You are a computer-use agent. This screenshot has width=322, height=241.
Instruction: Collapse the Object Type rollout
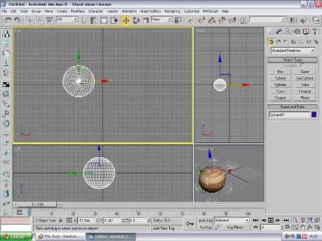click(292, 60)
